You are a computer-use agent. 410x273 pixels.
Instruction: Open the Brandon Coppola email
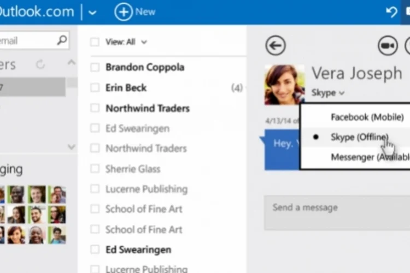145,67
